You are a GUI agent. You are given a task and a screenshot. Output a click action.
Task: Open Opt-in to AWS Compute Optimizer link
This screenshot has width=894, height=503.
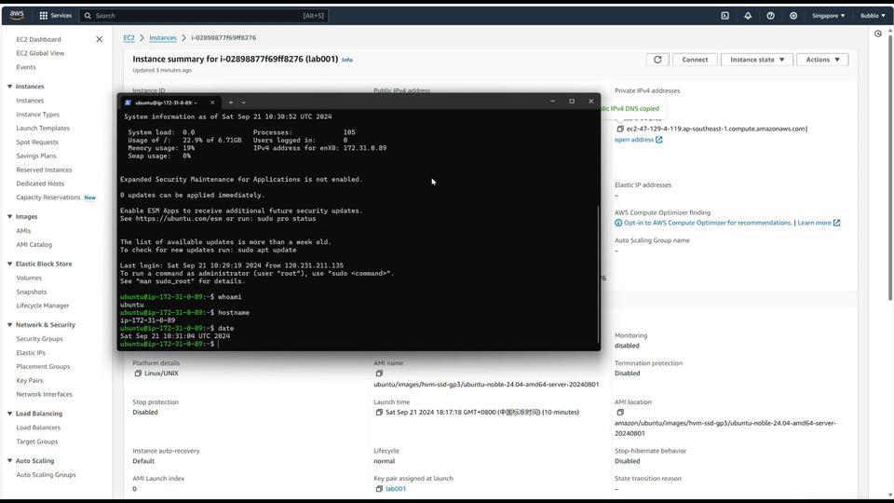708,223
